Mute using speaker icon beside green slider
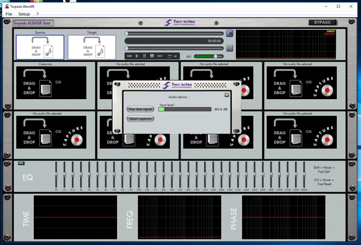Viewport: 361px width, 245px height. (189, 56)
